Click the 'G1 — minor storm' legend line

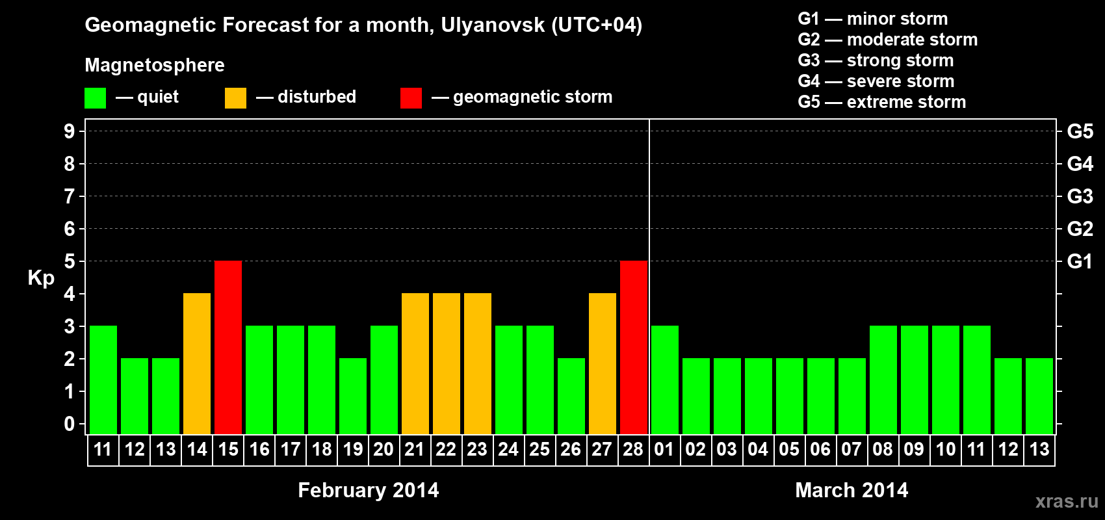pyautogui.click(x=873, y=19)
